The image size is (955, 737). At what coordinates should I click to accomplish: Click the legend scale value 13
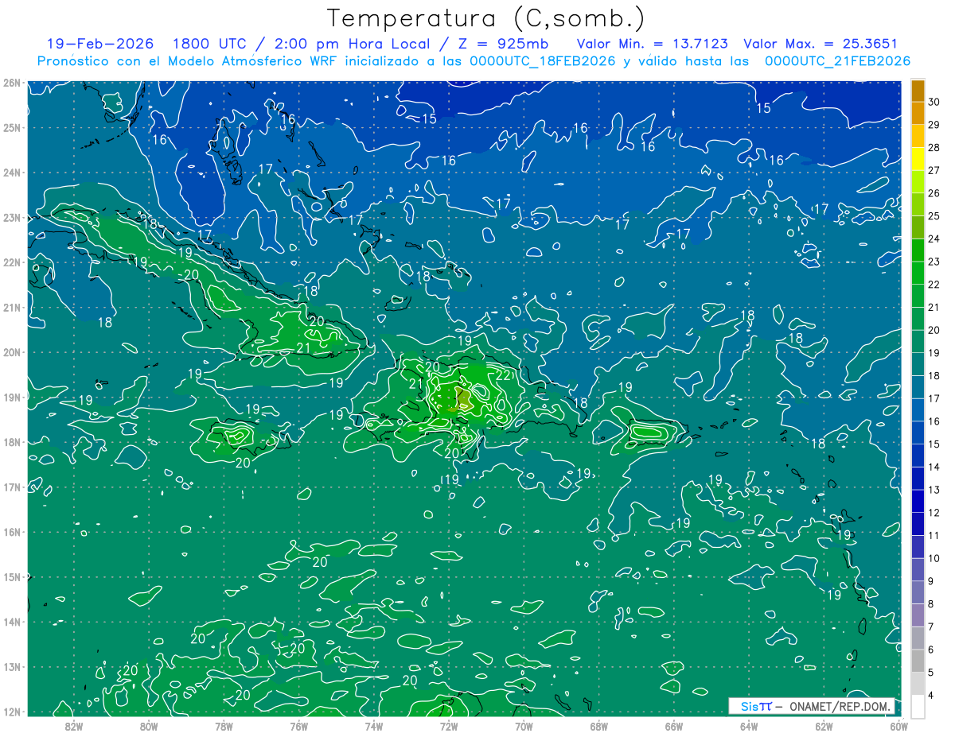point(934,490)
